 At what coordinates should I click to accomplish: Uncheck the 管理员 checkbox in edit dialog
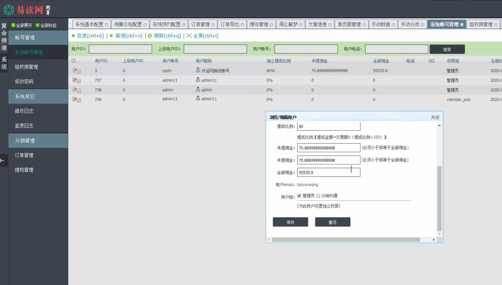pyautogui.click(x=299, y=196)
